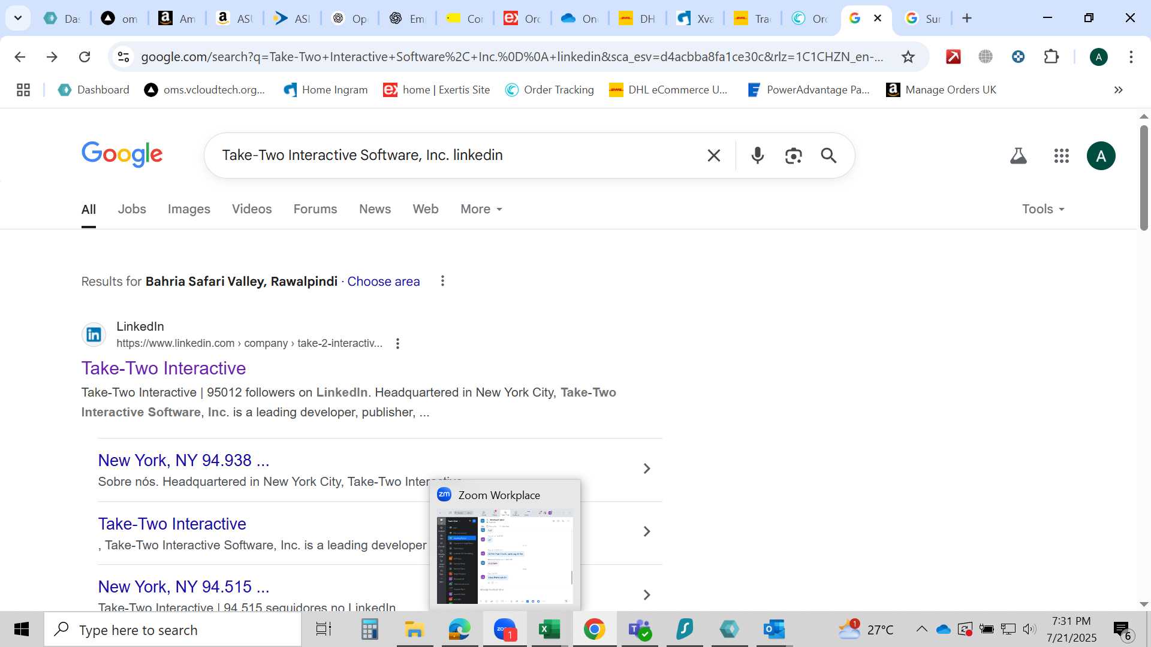Viewport: 1151px width, 647px height.
Task: Open Take-Two Interactive sublink
Action: (172, 524)
